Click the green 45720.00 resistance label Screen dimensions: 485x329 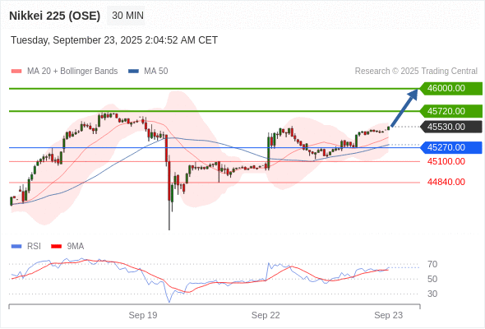[x=451, y=111]
